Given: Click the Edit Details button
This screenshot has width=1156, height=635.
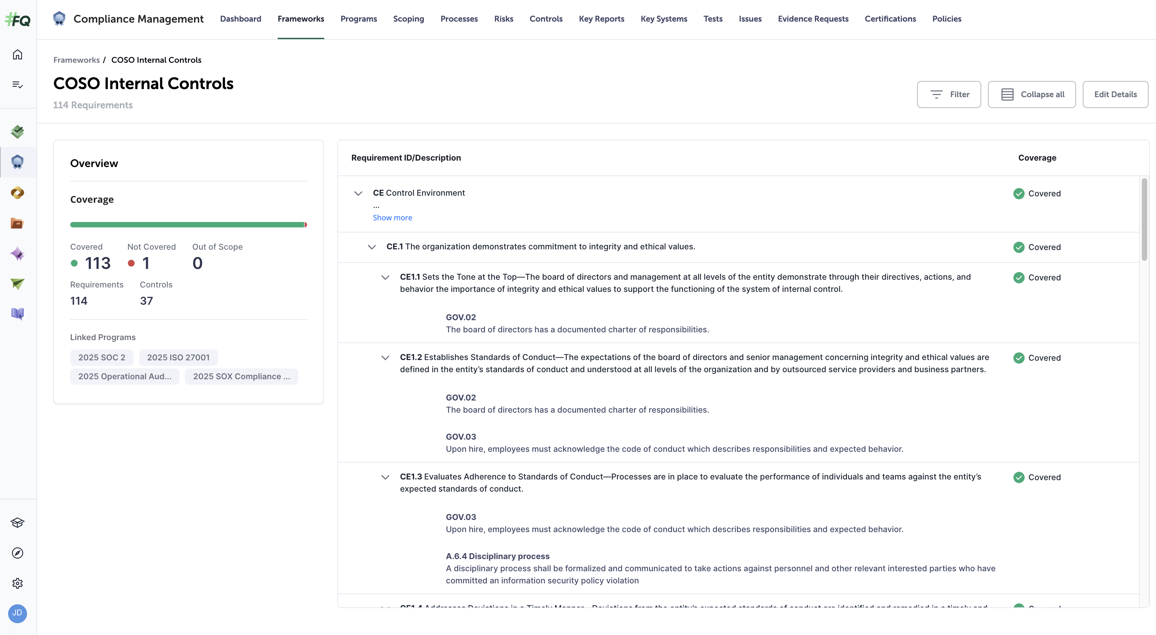Looking at the screenshot, I should 1116,94.
